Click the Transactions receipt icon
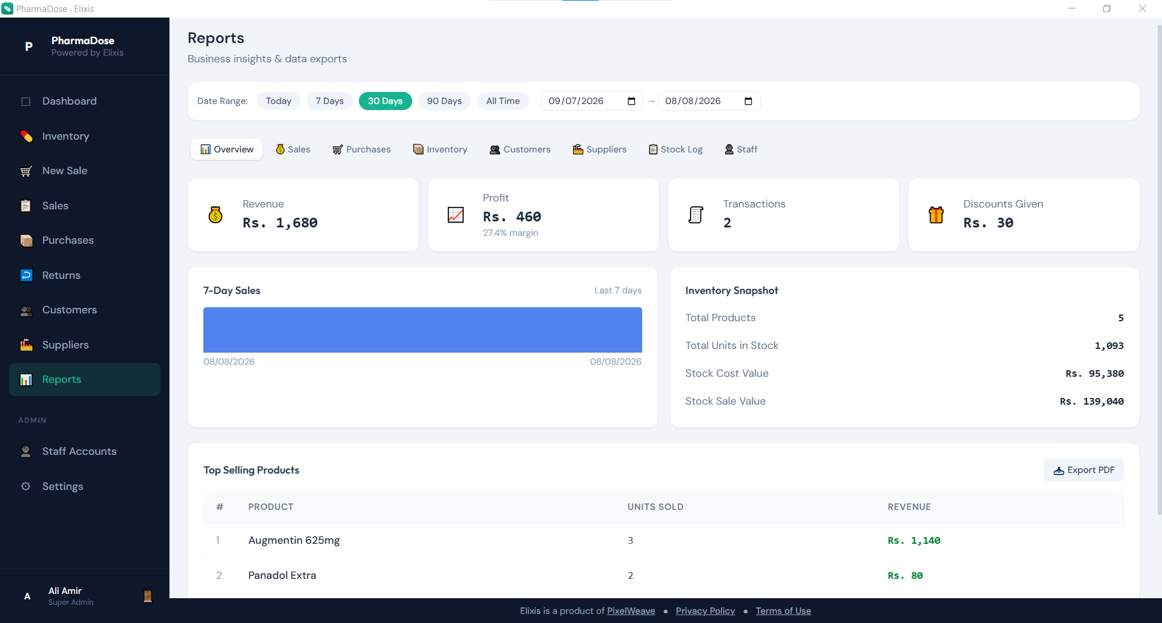 click(696, 215)
